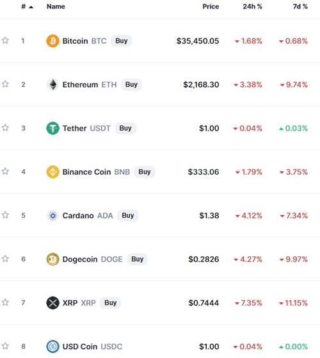Sort the table by Price column
320x358 pixels.
(x=211, y=6)
